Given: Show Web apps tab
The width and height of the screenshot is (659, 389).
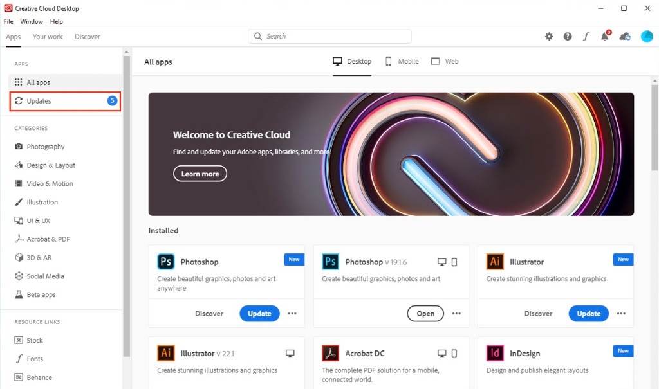Looking at the screenshot, I should pos(445,61).
